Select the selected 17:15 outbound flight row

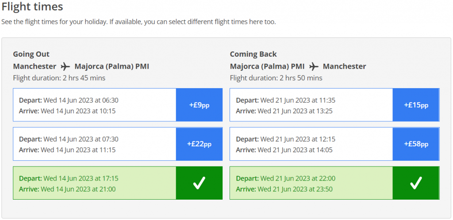pyautogui.click(x=118, y=183)
